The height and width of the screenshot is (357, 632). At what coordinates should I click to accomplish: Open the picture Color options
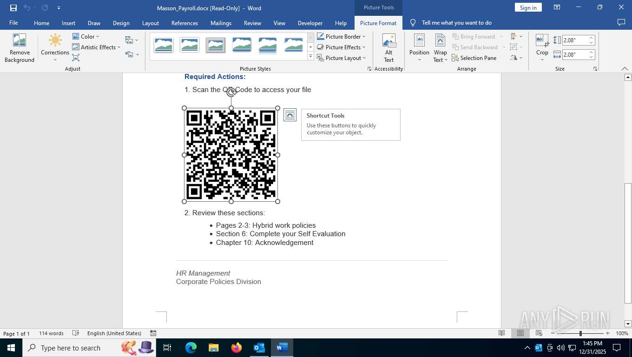[x=86, y=36]
